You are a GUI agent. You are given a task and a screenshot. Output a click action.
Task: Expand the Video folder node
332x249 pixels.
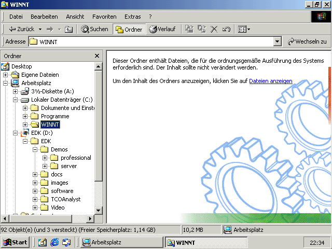click(35, 208)
